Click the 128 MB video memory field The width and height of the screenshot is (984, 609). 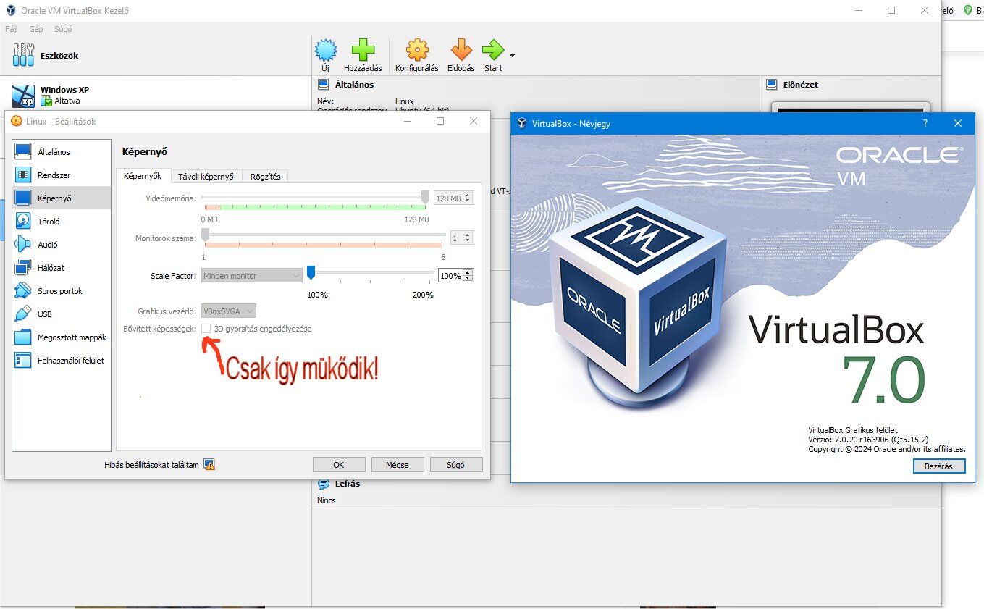[453, 198]
